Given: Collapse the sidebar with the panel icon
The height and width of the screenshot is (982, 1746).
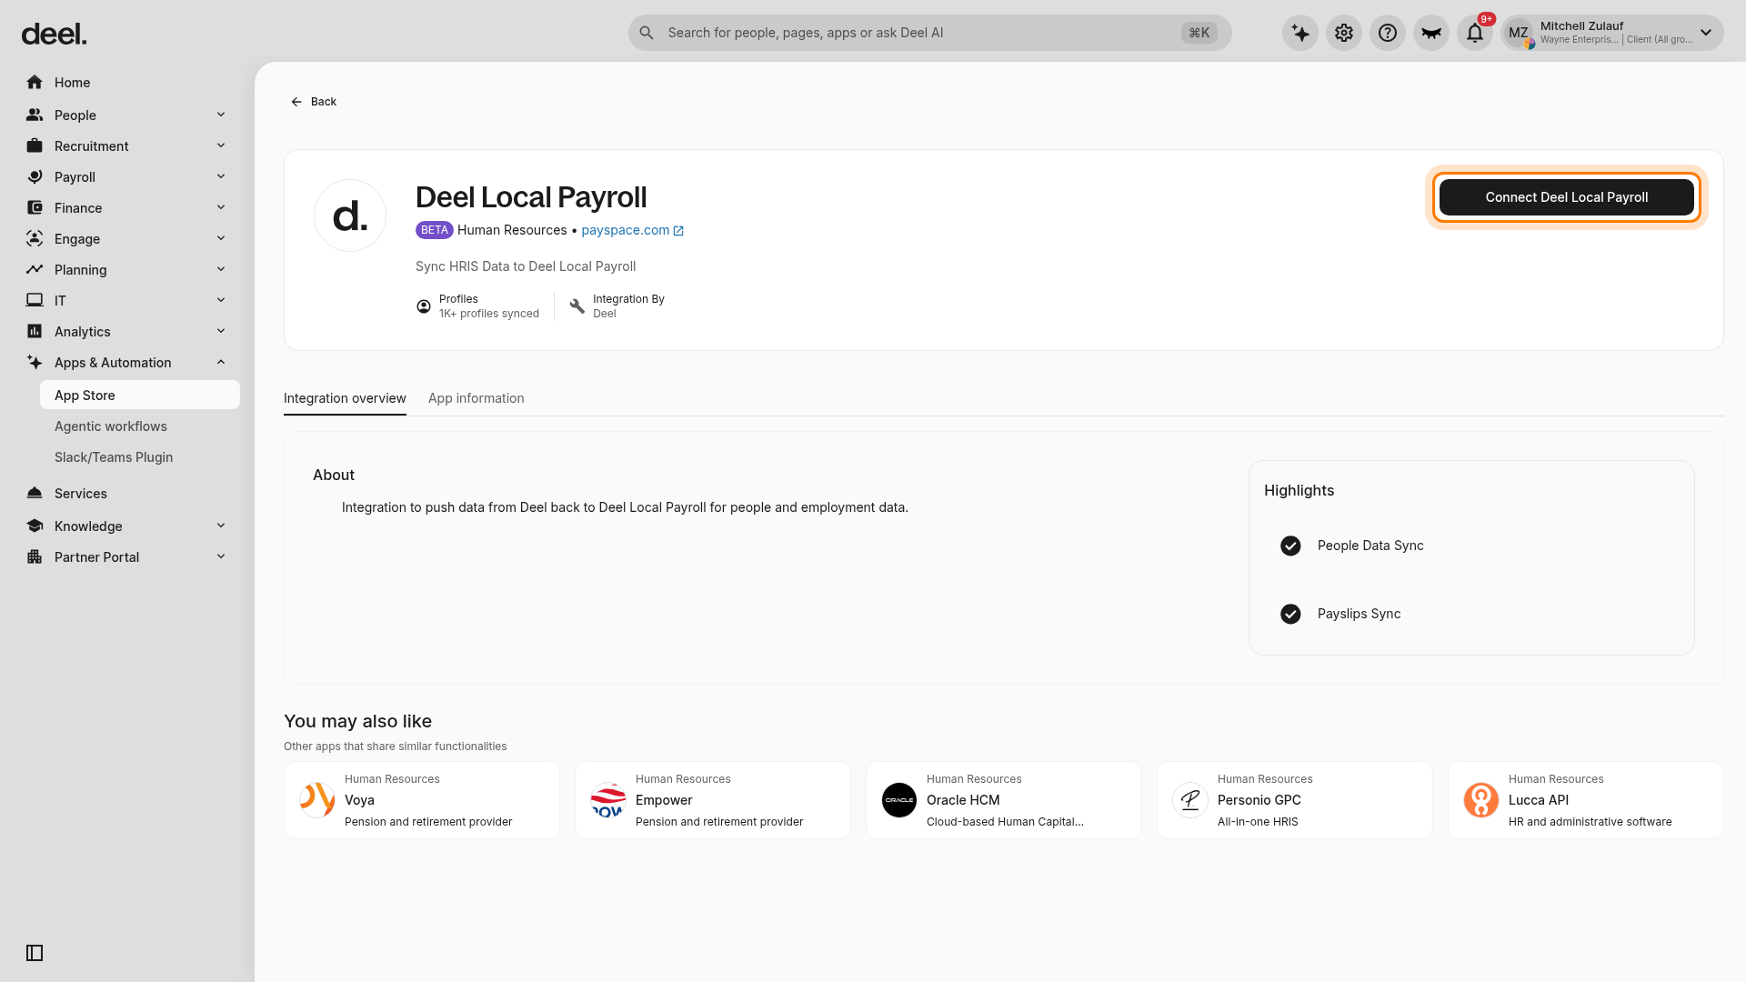Looking at the screenshot, I should (x=35, y=953).
